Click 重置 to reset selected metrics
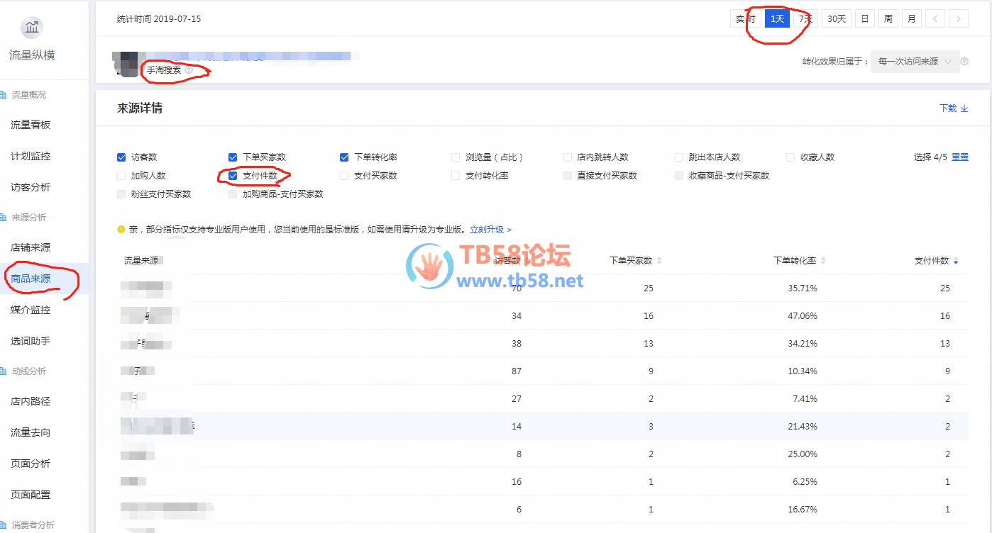992x533 pixels. pos(959,157)
